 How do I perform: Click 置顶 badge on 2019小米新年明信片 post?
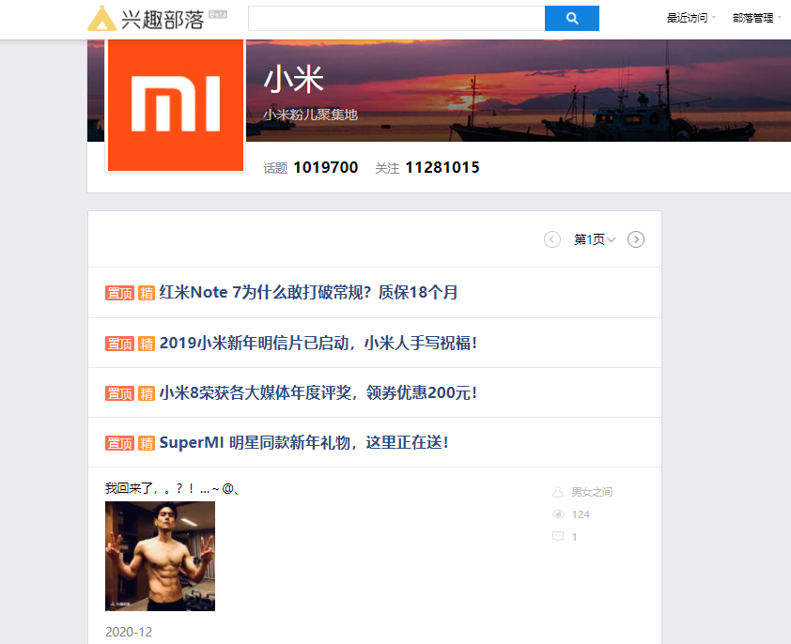[x=119, y=344]
